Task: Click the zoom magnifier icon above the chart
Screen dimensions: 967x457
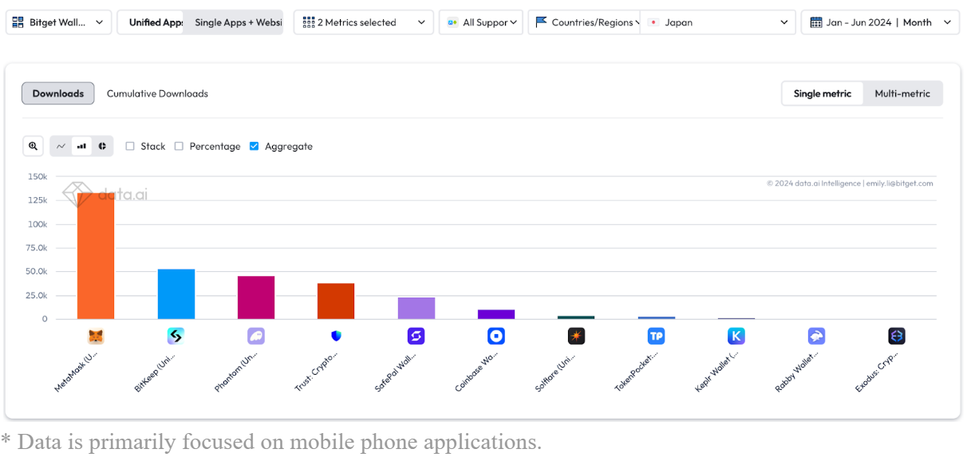Action: coord(33,146)
